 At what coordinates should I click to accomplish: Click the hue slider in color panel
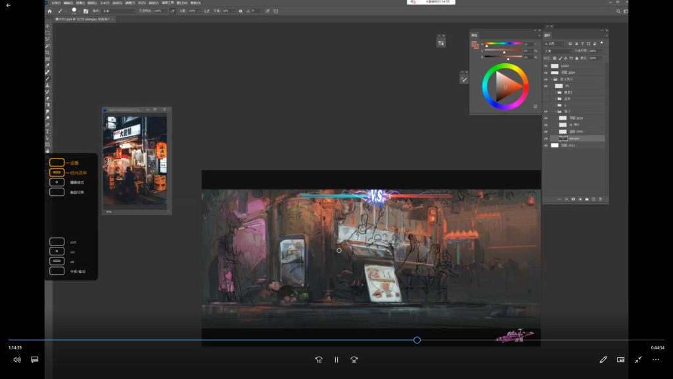point(503,44)
